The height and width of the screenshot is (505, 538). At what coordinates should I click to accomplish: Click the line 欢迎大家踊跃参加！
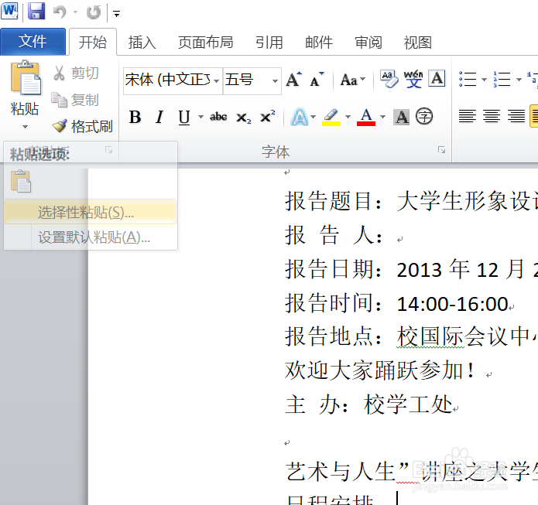[380, 370]
